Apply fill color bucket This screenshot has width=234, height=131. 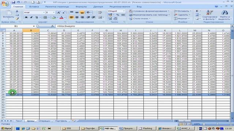click(54, 17)
